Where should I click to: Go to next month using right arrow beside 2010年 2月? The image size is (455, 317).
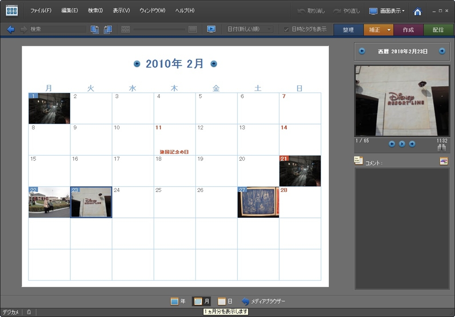click(214, 64)
